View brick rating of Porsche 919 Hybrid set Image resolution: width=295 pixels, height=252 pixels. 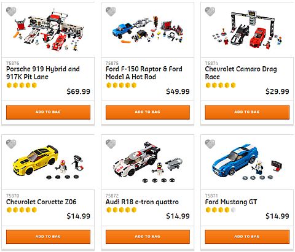(x=22, y=85)
